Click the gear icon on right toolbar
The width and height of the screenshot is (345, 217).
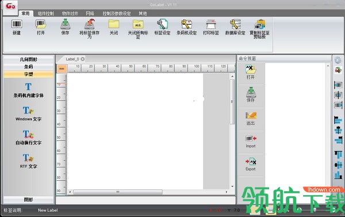coord(338,60)
